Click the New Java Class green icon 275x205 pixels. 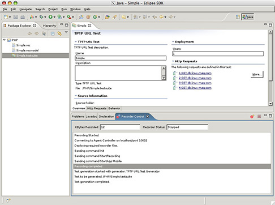[95, 17]
